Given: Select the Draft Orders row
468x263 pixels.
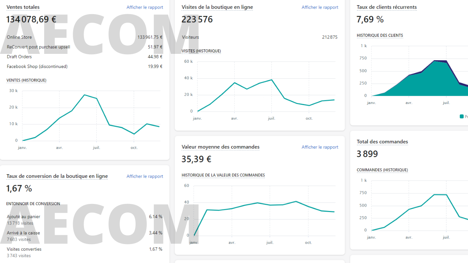Looking at the screenshot, I should tap(85, 57).
